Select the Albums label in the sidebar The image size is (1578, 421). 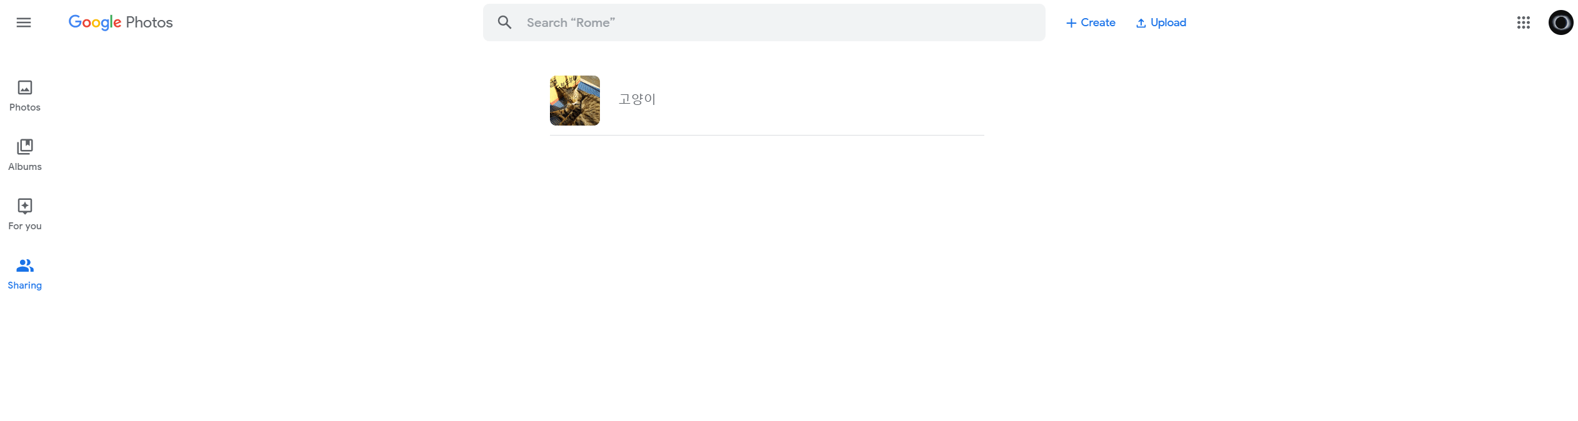tap(25, 167)
